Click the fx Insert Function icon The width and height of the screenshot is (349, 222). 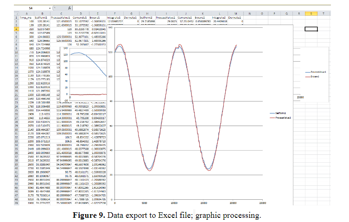coord(69,8)
